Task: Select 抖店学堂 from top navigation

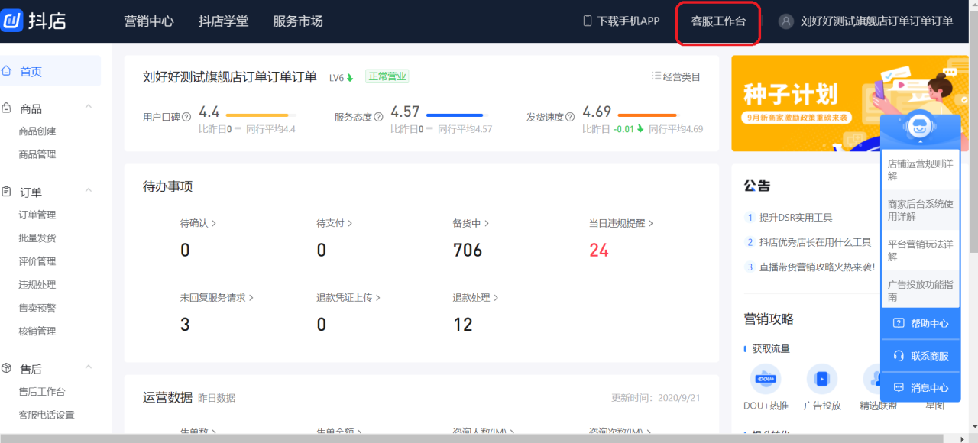Action: coord(222,21)
